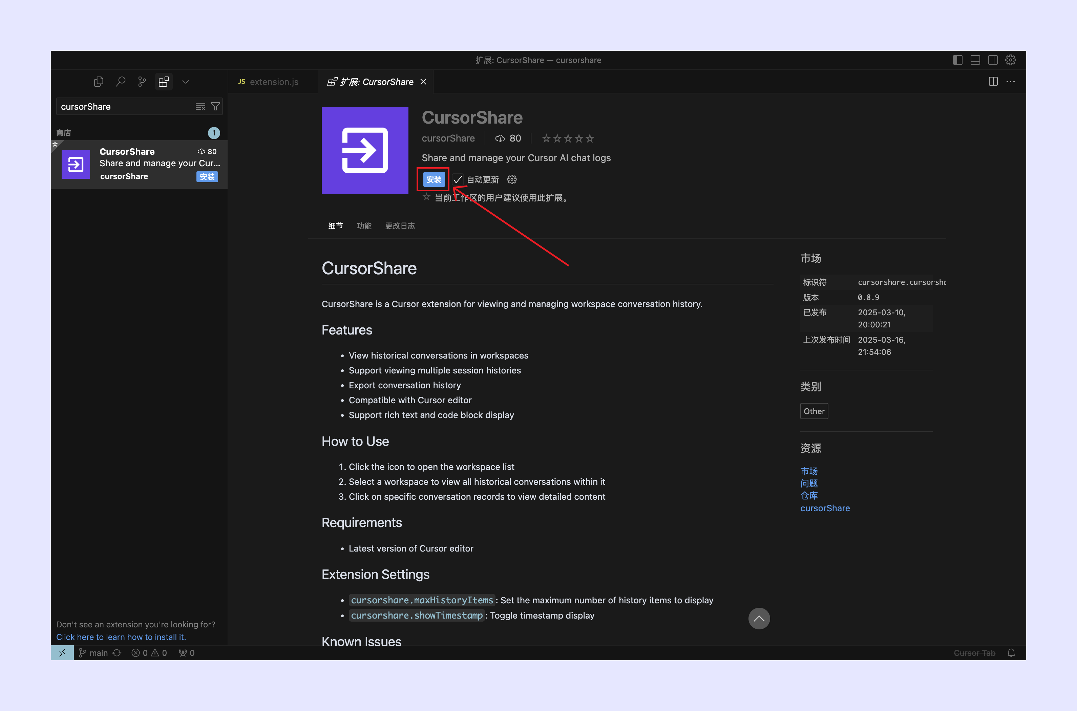Click 安装 in the sidebar list item
This screenshot has height=711, width=1077.
pos(207,177)
